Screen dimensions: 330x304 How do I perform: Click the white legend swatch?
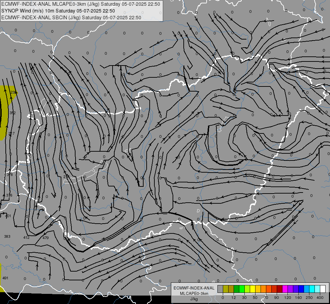click(x=323, y=289)
